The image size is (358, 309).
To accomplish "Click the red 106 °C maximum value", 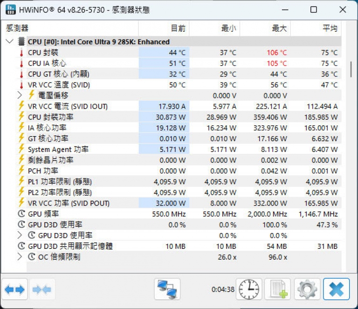I will point(277,53).
